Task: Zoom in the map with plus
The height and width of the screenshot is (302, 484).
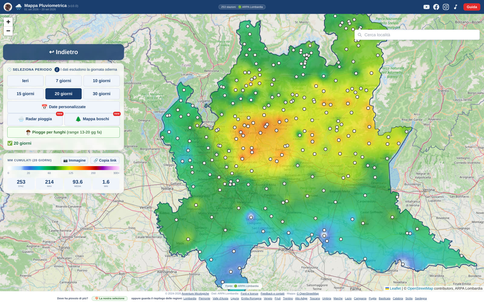Action: point(8,22)
